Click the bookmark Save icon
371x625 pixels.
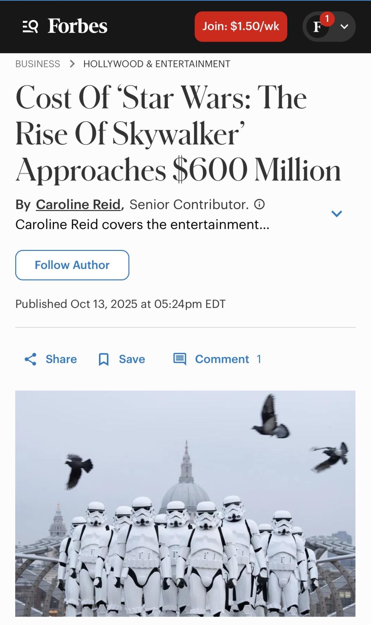coord(104,359)
